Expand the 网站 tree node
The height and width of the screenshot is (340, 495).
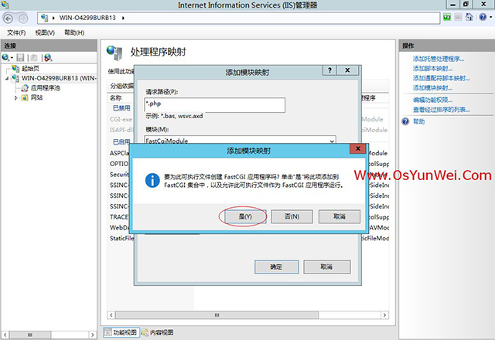(x=16, y=98)
